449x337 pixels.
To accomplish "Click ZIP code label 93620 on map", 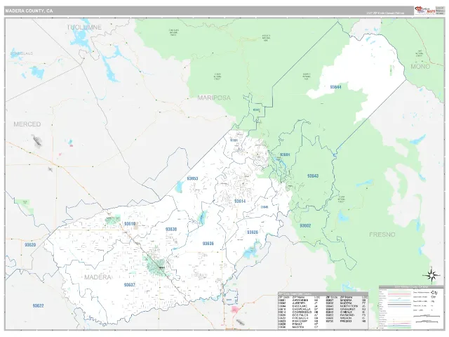I will 30,245.
